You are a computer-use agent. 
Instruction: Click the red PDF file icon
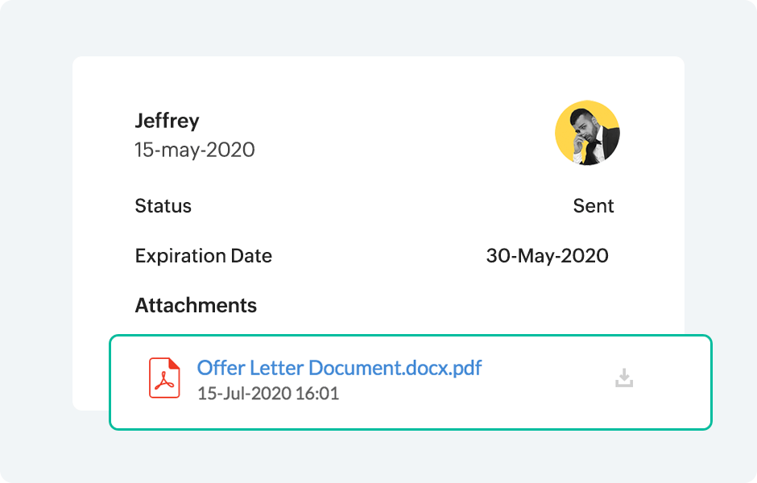click(x=164, y=378)
